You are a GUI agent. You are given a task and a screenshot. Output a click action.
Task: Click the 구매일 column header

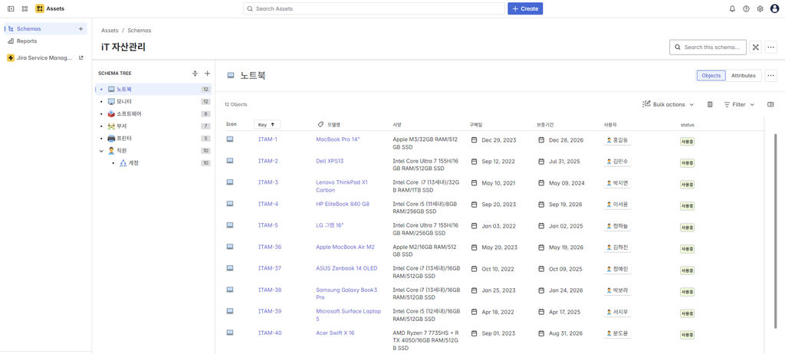475,124
